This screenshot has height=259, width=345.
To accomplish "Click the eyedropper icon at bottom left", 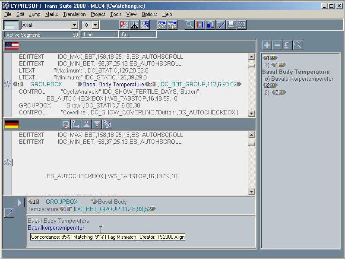I will pyautogui.click(x=9, y=212).
